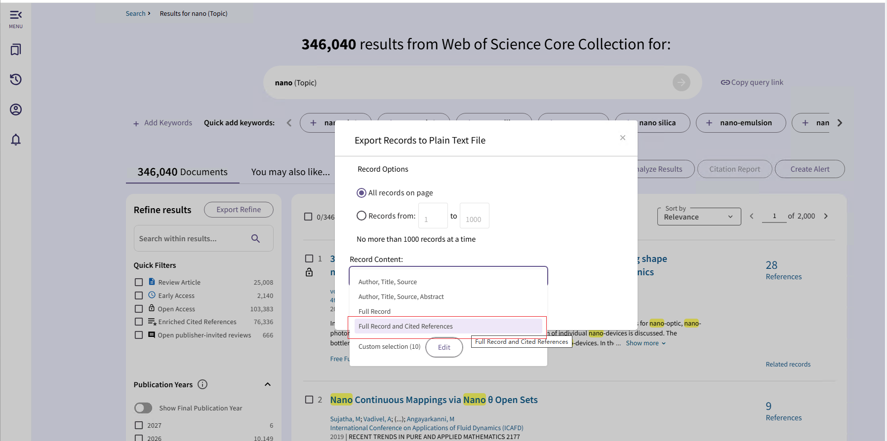Open the Citation Report

click(x=734, y=169)
